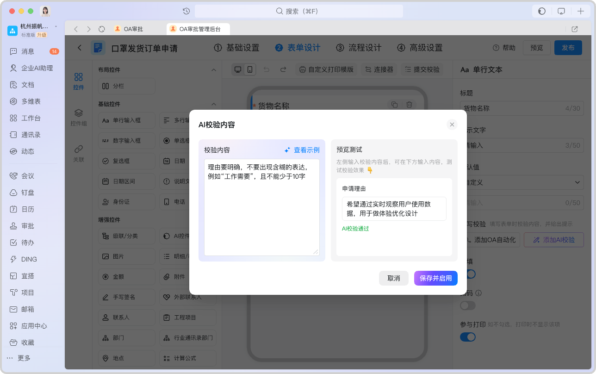Collapse 基础控件 section
The height and width of the screenshot is (374, 596).
pos(213,104)
